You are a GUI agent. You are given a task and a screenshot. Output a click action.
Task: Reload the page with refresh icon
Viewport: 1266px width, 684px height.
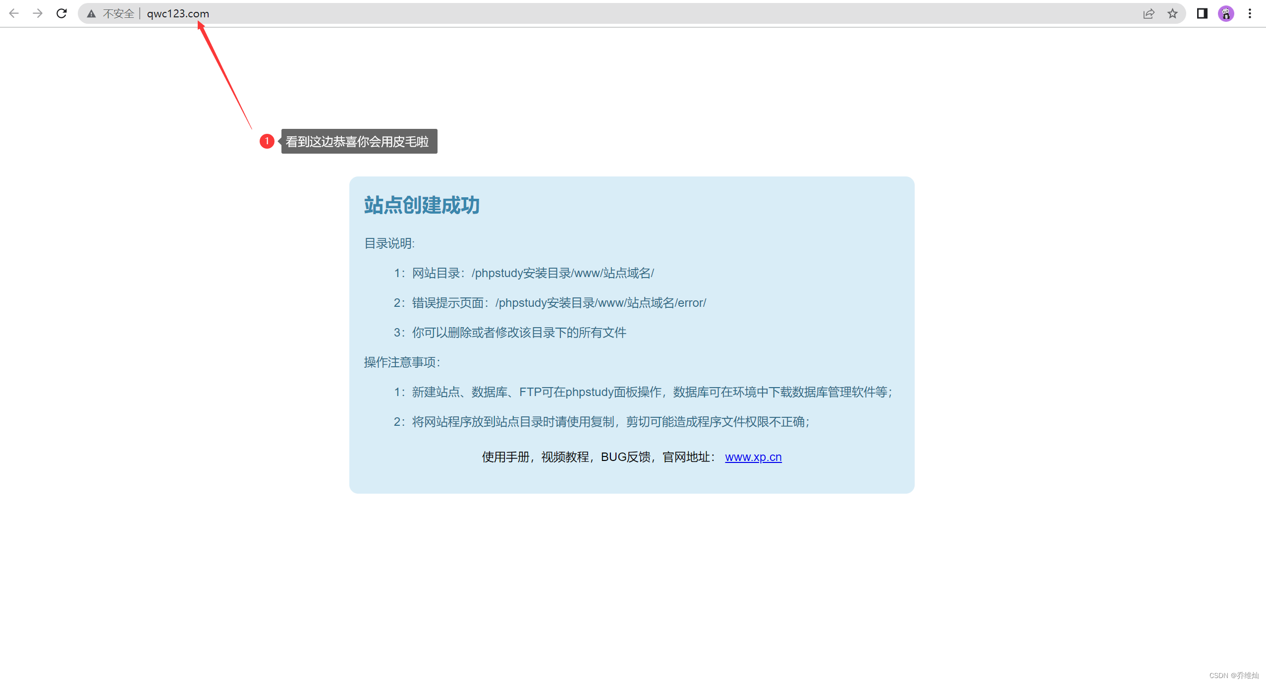pyautogui.click(x=61, y=13)
